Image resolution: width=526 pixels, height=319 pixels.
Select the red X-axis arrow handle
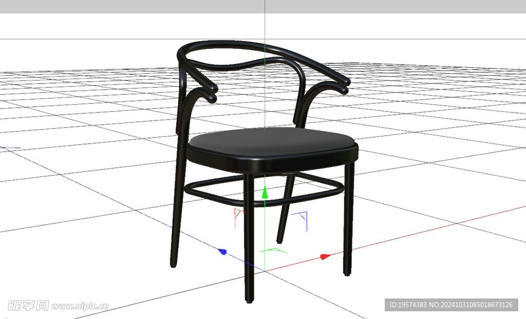coord(325,256)
